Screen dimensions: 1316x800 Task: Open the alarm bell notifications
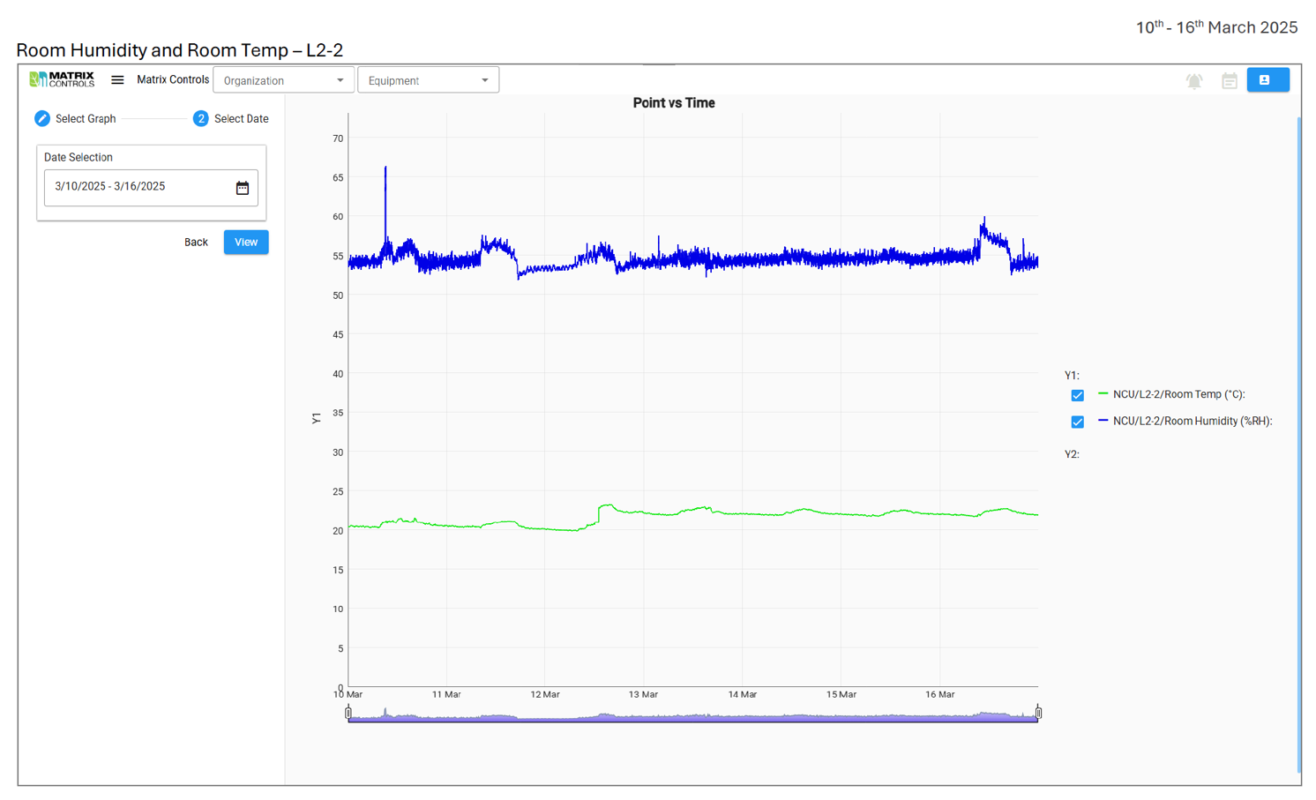(x=1194, y=81)
